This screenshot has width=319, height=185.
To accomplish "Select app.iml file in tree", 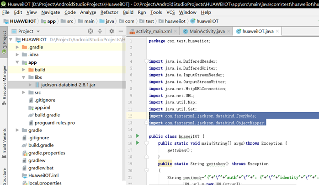I will click(x=43, y=108).
